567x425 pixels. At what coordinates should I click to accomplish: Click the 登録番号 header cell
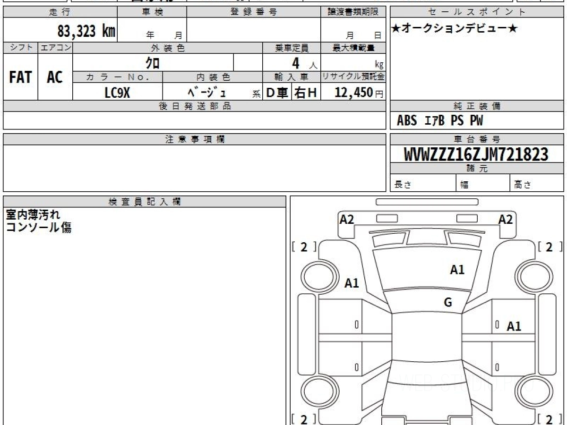point(254,12)
